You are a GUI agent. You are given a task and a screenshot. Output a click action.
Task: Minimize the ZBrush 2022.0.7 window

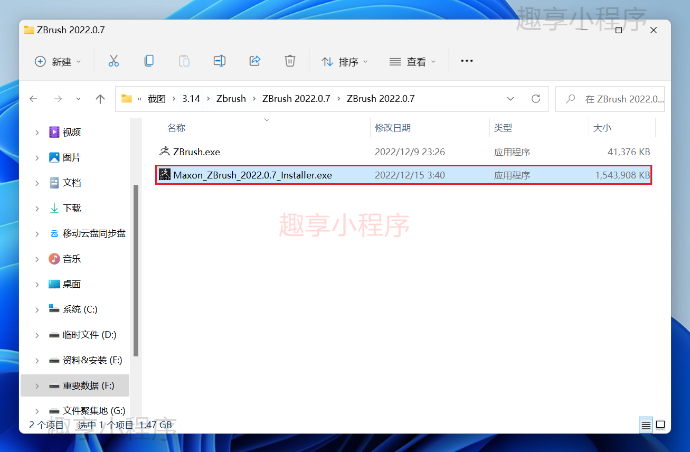pos(584,30)
